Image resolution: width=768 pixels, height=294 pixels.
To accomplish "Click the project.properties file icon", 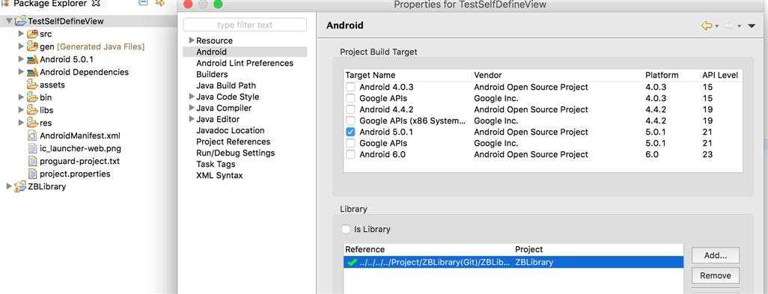I will pyautogui.click(x=32, y=174).
